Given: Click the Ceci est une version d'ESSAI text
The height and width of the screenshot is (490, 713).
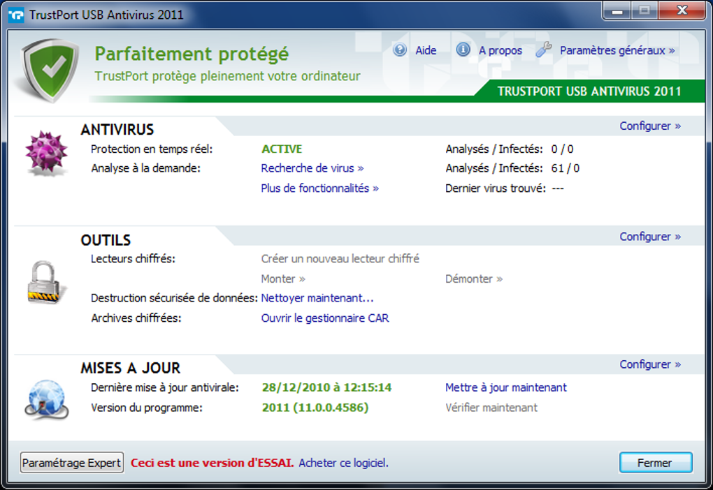Looking at the screenshot, I should click(213, 463).
